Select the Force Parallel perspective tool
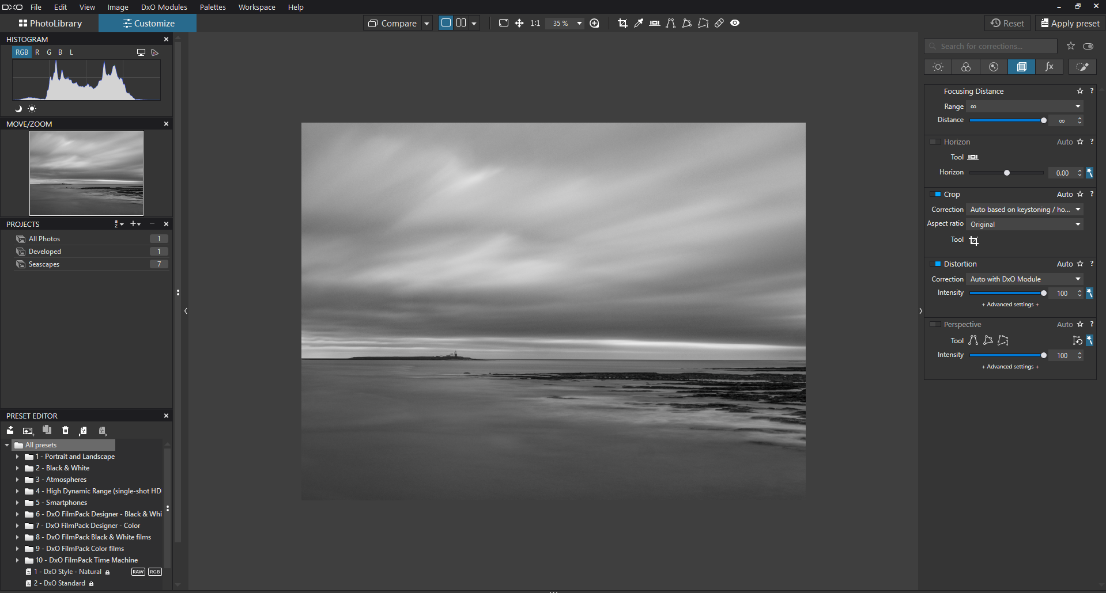The height and width of the screenshot is (593, 1106). 973,340
